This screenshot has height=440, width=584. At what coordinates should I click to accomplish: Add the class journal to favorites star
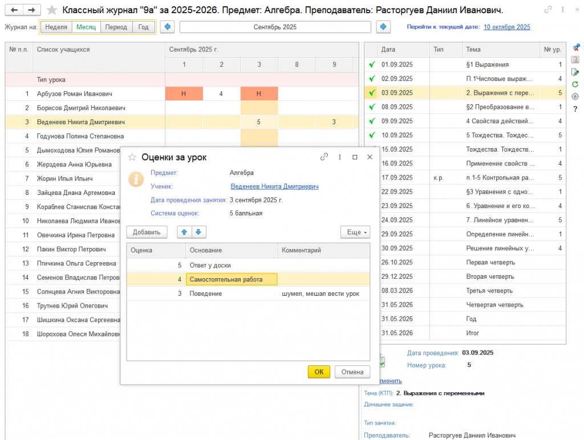click(52, 10)
